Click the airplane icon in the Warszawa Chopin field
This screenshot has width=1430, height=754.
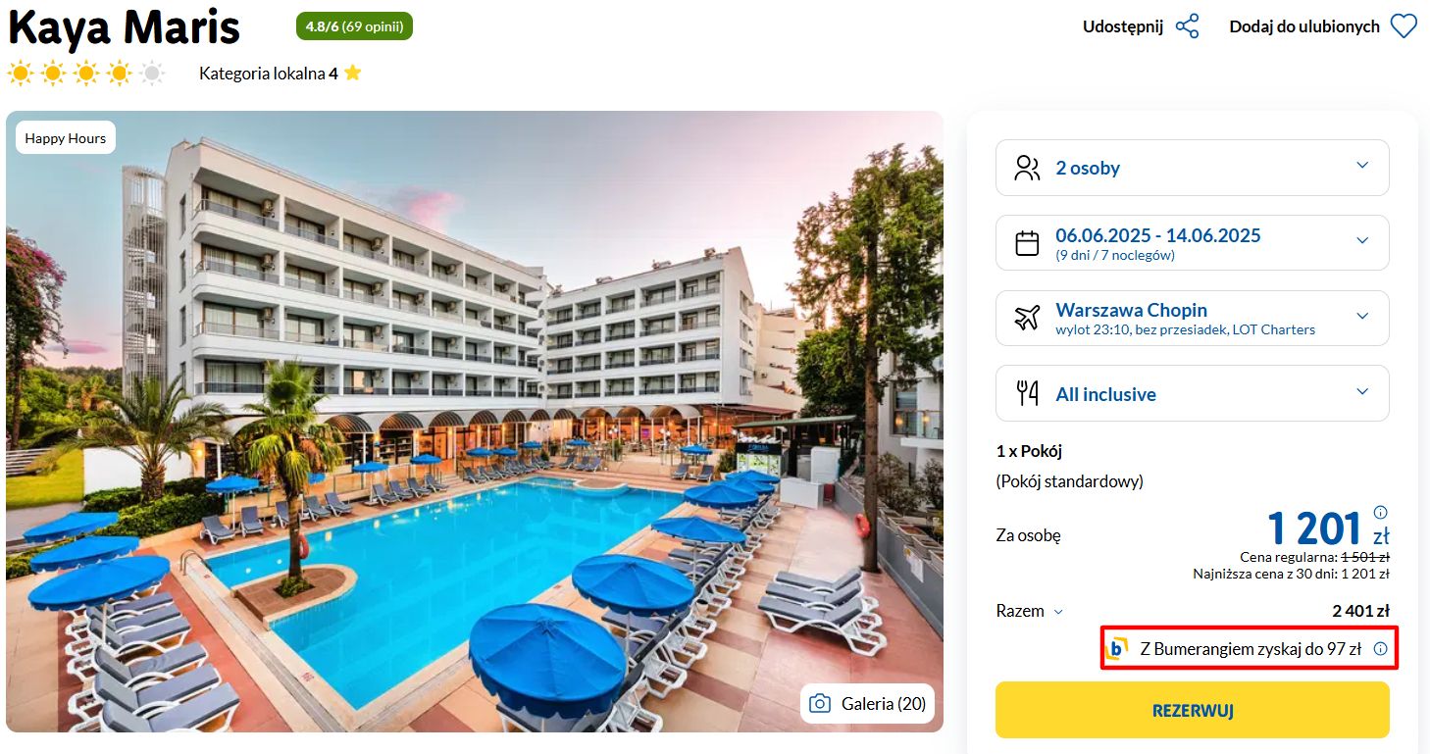pos(1027,318)
